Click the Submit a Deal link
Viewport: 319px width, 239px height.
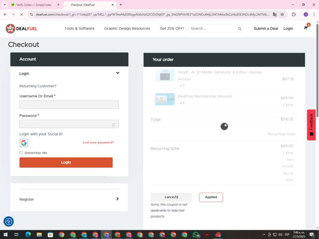(266, 28)
